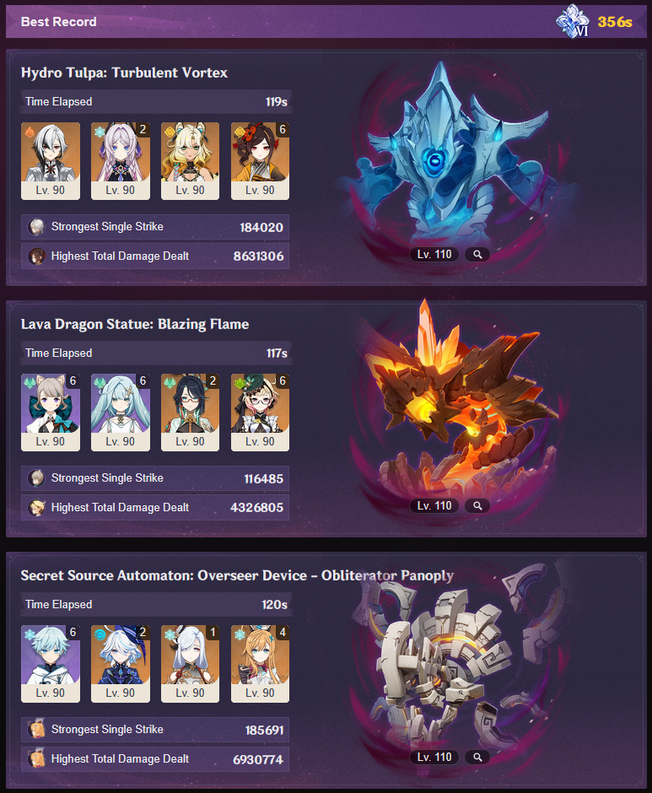This screenshot has height=793, width=652.
Task: Click Highest Total Damage avatar with 4326805
Action: click(x=36, y=508)
